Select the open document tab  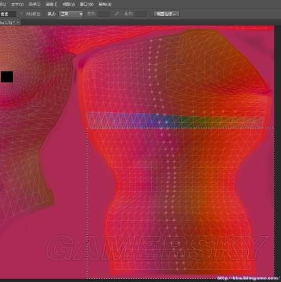pyautogui.click(x=7, y=22)
